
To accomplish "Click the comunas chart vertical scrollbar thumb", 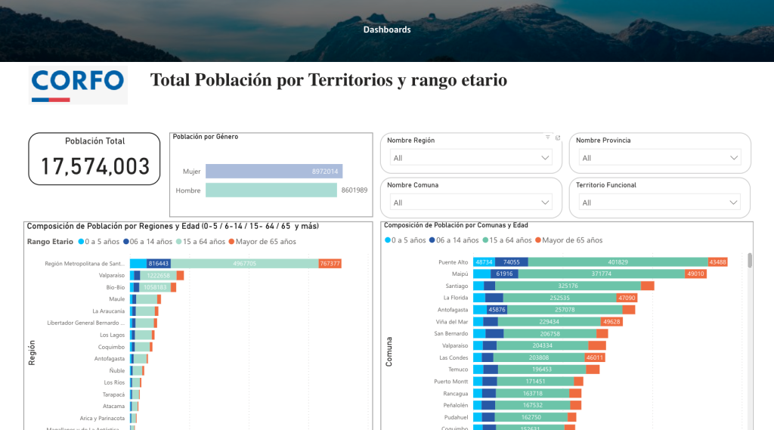I will (750, 261).
